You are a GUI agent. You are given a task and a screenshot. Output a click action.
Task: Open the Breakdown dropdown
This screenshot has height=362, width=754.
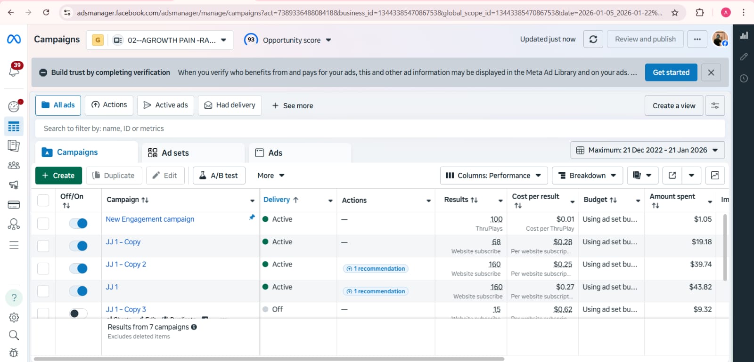587,176
